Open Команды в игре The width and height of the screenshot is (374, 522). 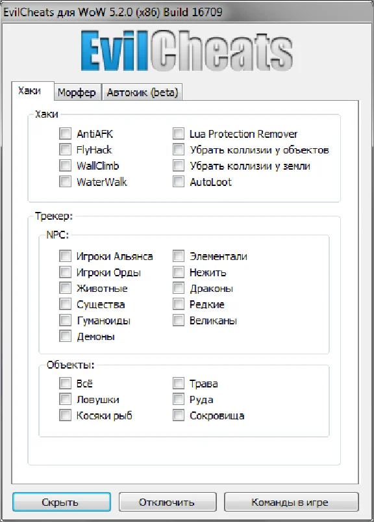(292, 502)
